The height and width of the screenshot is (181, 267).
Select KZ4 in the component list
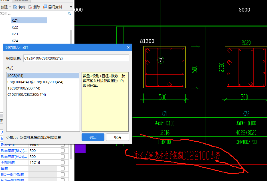[15, 41]
